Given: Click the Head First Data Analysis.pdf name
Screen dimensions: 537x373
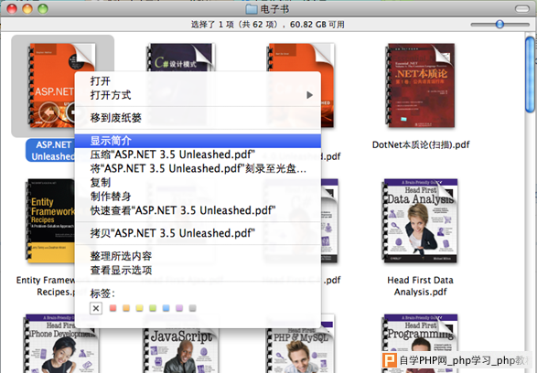Looking at the screenshot, I should [x=420, y=286].
